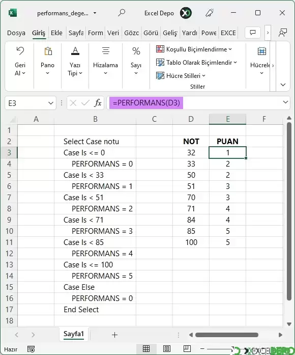The height and width of the screenshot is (355, 295).
Task: Click the macro recording status bar icon
Action: 31,349
